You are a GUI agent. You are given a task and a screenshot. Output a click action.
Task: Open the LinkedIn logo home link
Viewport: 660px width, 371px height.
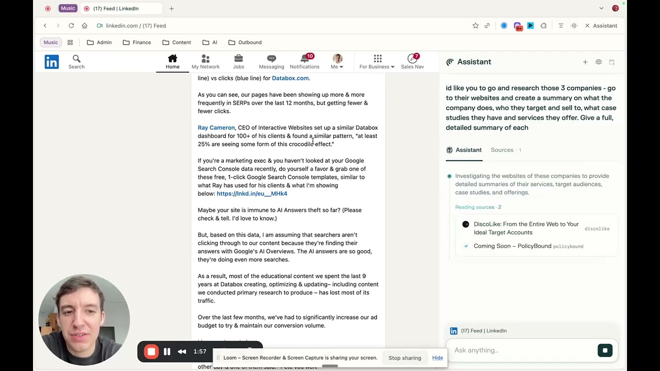tap(52, 62)
